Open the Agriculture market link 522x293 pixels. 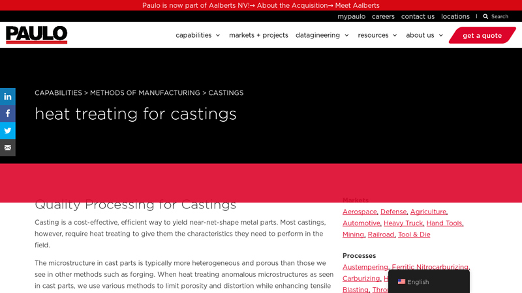coord(428,212)
